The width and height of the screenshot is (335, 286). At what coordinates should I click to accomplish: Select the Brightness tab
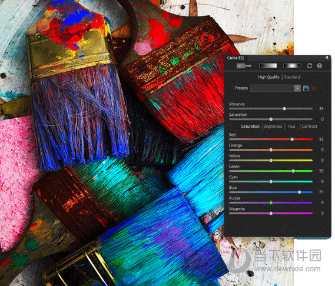pos(273,127)
